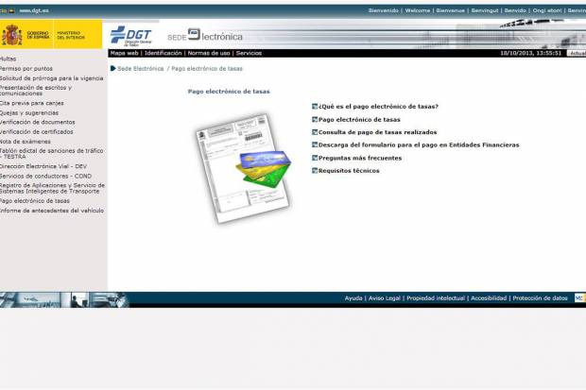Click the breadcrumb arrow icon before Sede Electrónica
Screen dimensions: 586x390
click(x=112, y=68)
